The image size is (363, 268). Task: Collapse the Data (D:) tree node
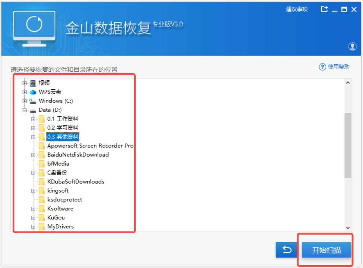click(24, 110)
